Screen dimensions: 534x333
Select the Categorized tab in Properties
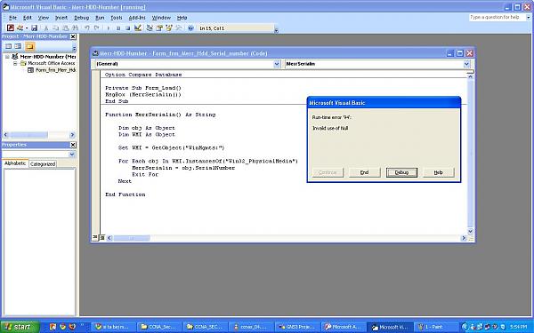click(x=43, y=163)
